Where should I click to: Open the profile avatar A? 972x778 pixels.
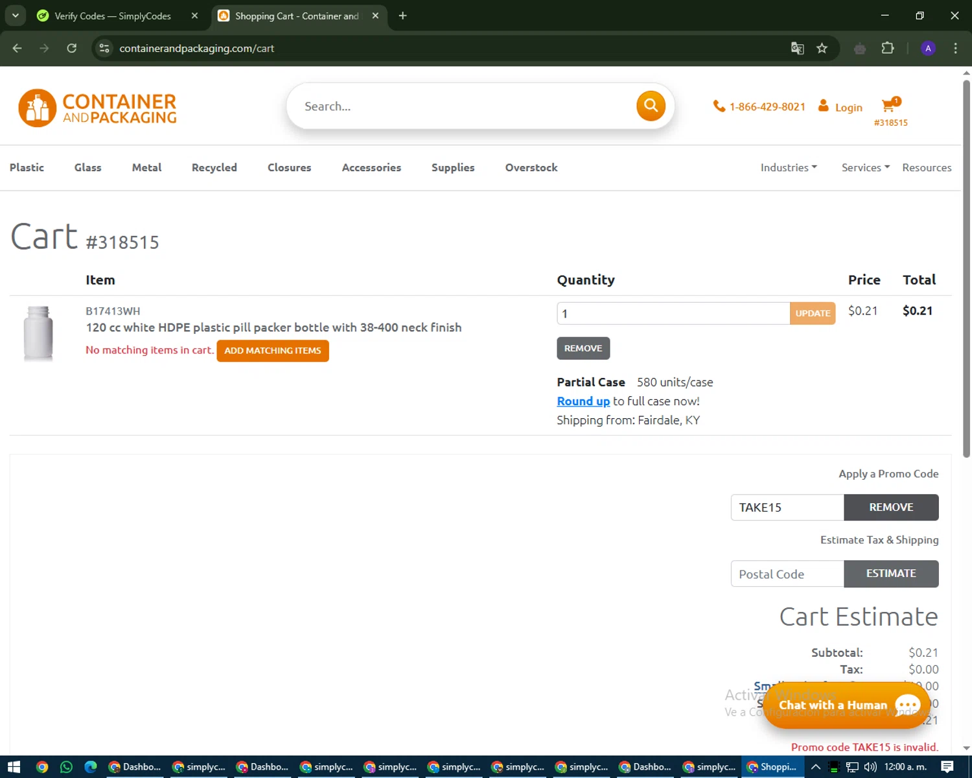pos(928,48)
